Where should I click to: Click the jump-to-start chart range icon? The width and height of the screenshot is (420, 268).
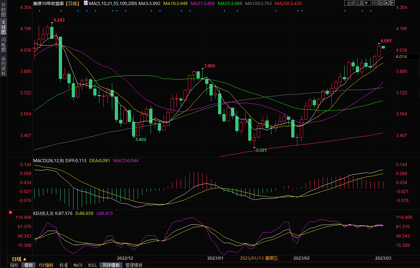(380, 3)
